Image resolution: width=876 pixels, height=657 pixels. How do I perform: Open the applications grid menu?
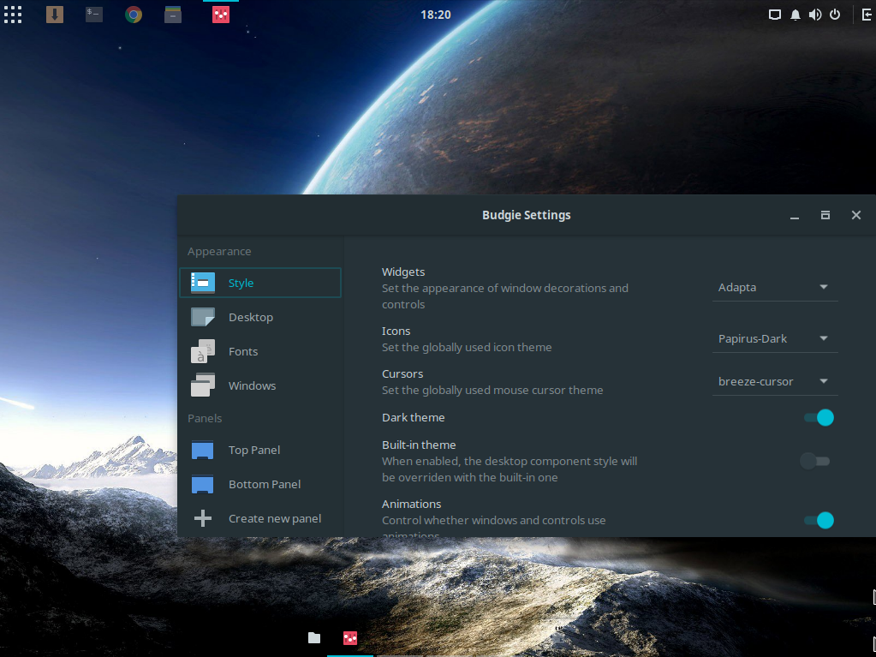13,15
